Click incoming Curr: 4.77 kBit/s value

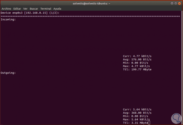[137, 56]
